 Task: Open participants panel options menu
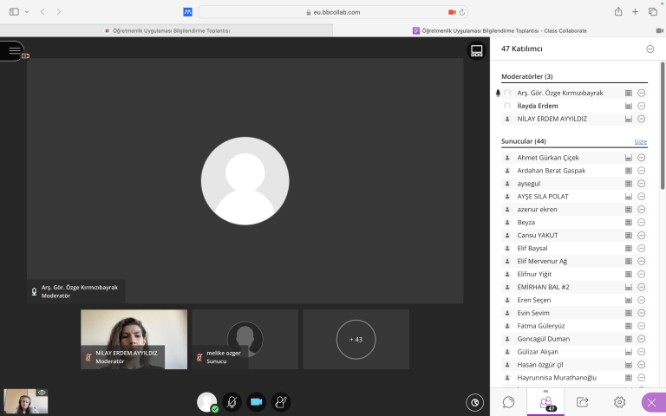[x=650, y=49]
